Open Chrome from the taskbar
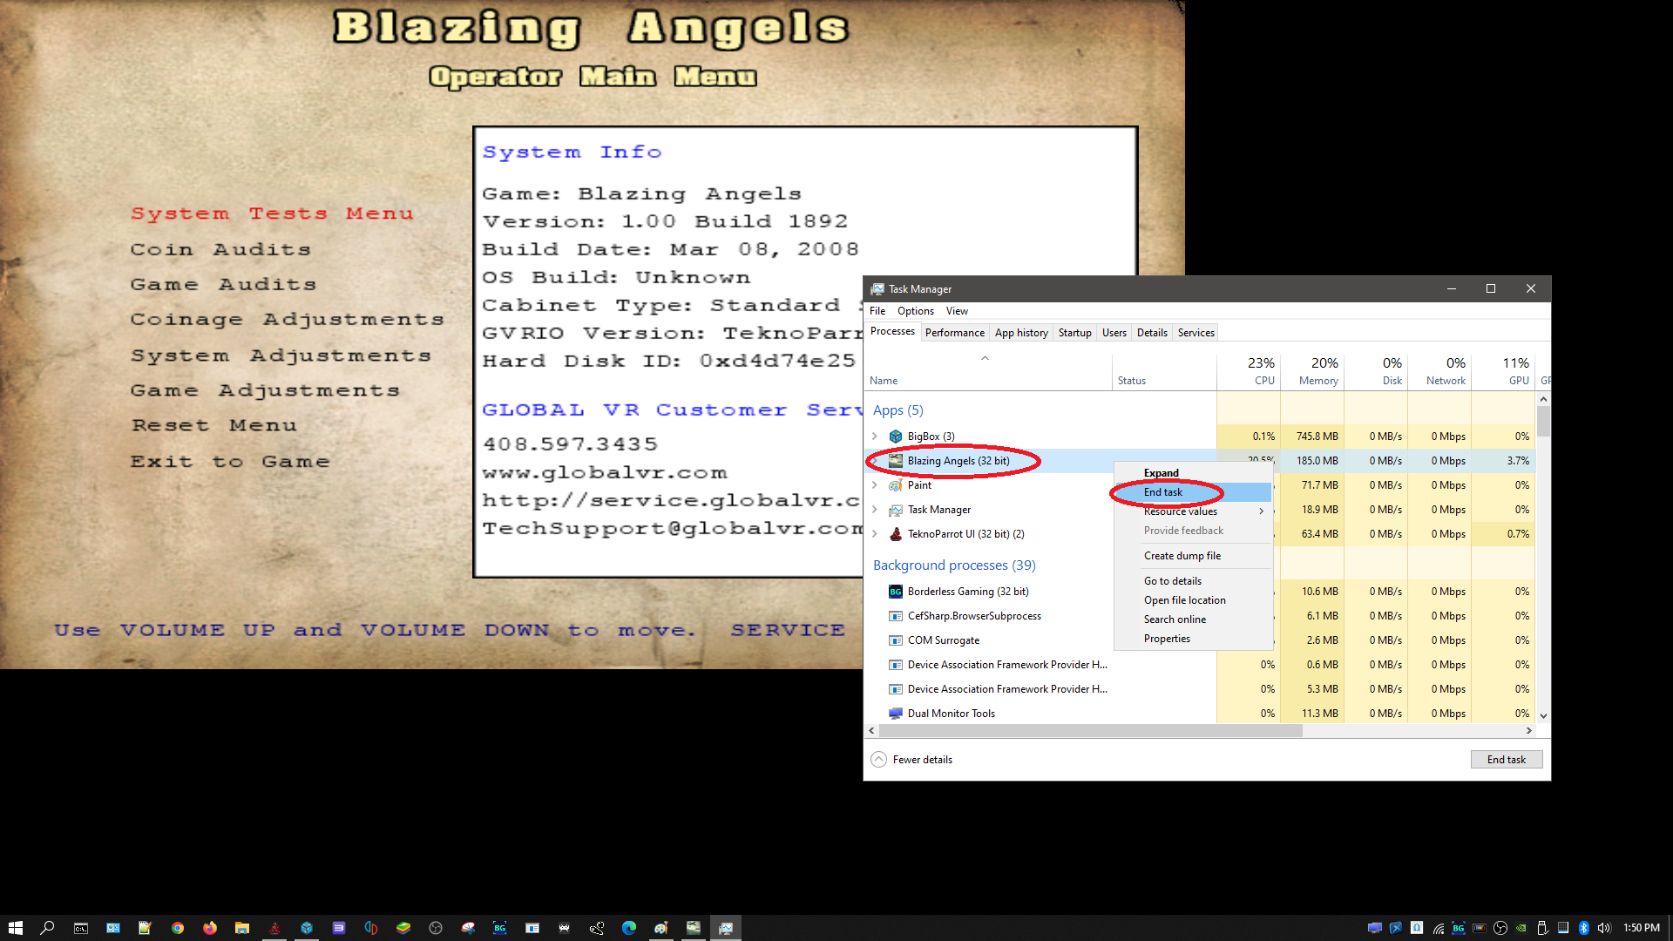This screenshot has height=941, width=1673. click(x=178, y=928)
